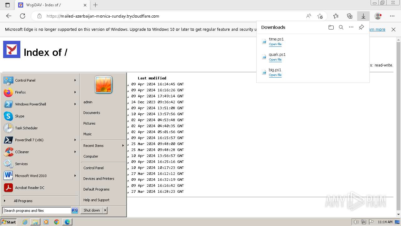
Task: Open Windows PowerShell from Start menu
Action: click(40, 104)
